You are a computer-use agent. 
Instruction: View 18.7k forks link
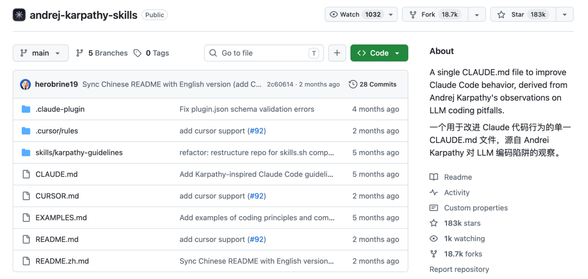pos(463,254)
